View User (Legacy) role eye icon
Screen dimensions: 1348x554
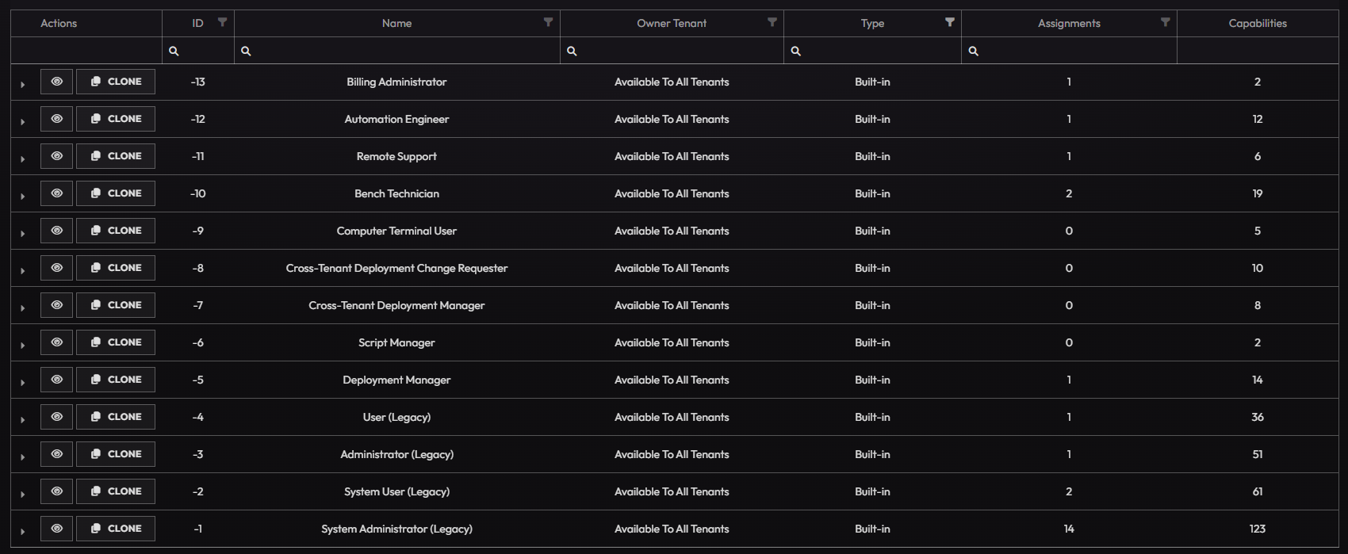coord(57,417)
